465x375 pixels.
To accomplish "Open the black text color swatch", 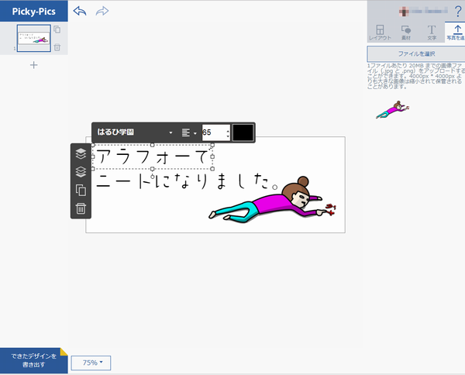I will pos(243,132).
